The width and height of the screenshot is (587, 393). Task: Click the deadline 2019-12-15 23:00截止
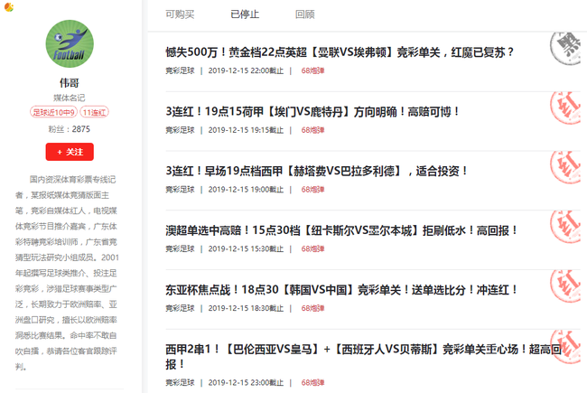(x=246, y=382)
